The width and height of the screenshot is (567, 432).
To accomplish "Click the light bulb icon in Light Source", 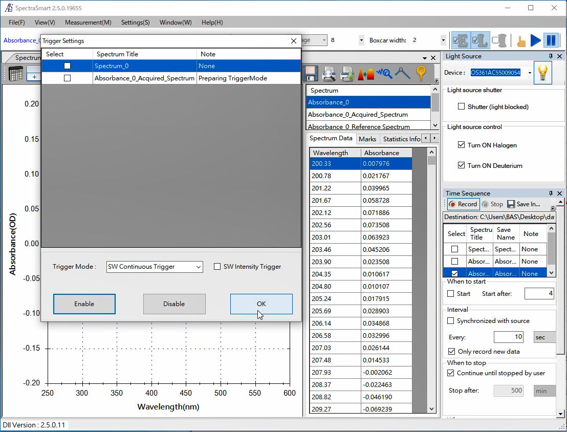I will click(542, 73).
